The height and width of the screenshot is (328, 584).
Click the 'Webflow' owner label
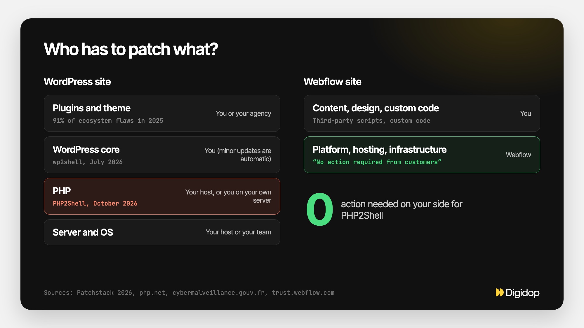coord(518,155)
